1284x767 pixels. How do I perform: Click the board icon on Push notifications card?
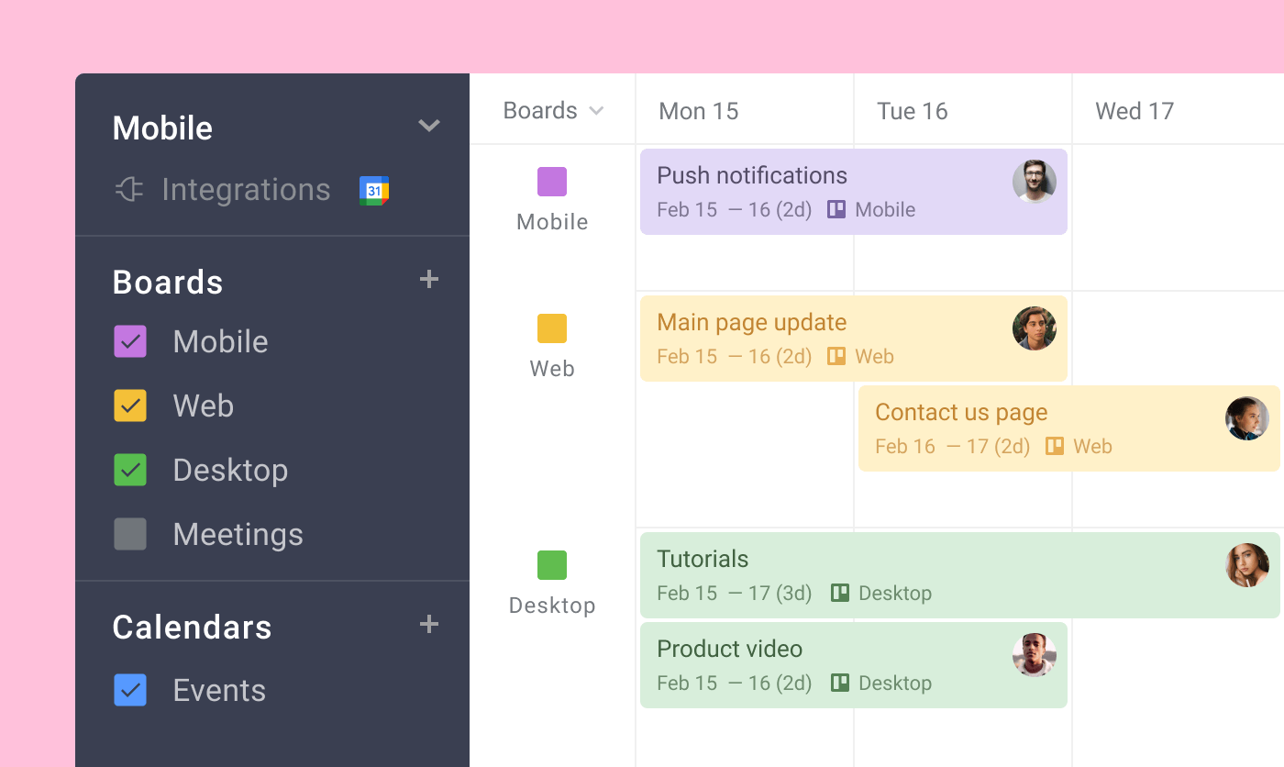pyautogui.click(x=836, y=209)
